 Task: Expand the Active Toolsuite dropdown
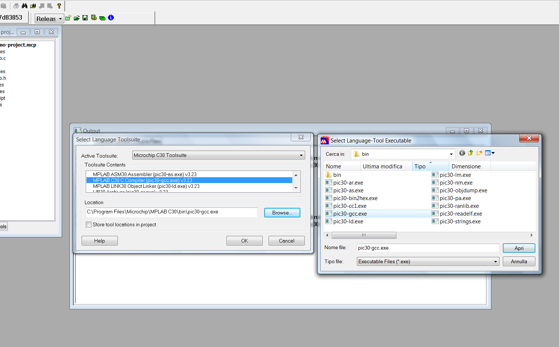[219, 155]
